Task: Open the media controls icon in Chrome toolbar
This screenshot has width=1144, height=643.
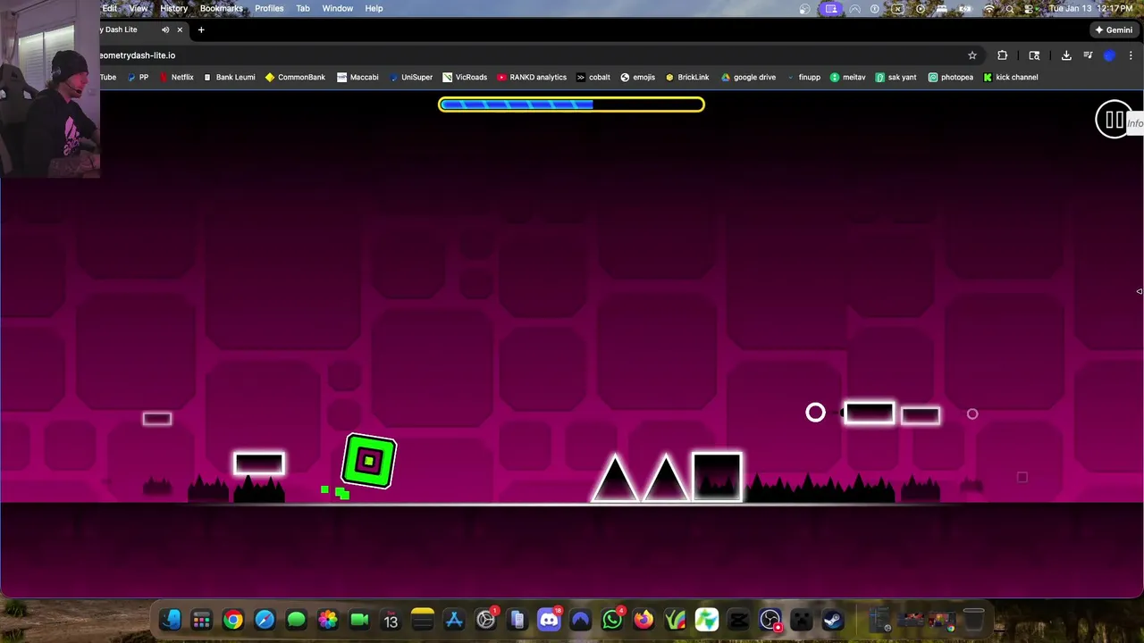Action: (x=1088, y=55)
